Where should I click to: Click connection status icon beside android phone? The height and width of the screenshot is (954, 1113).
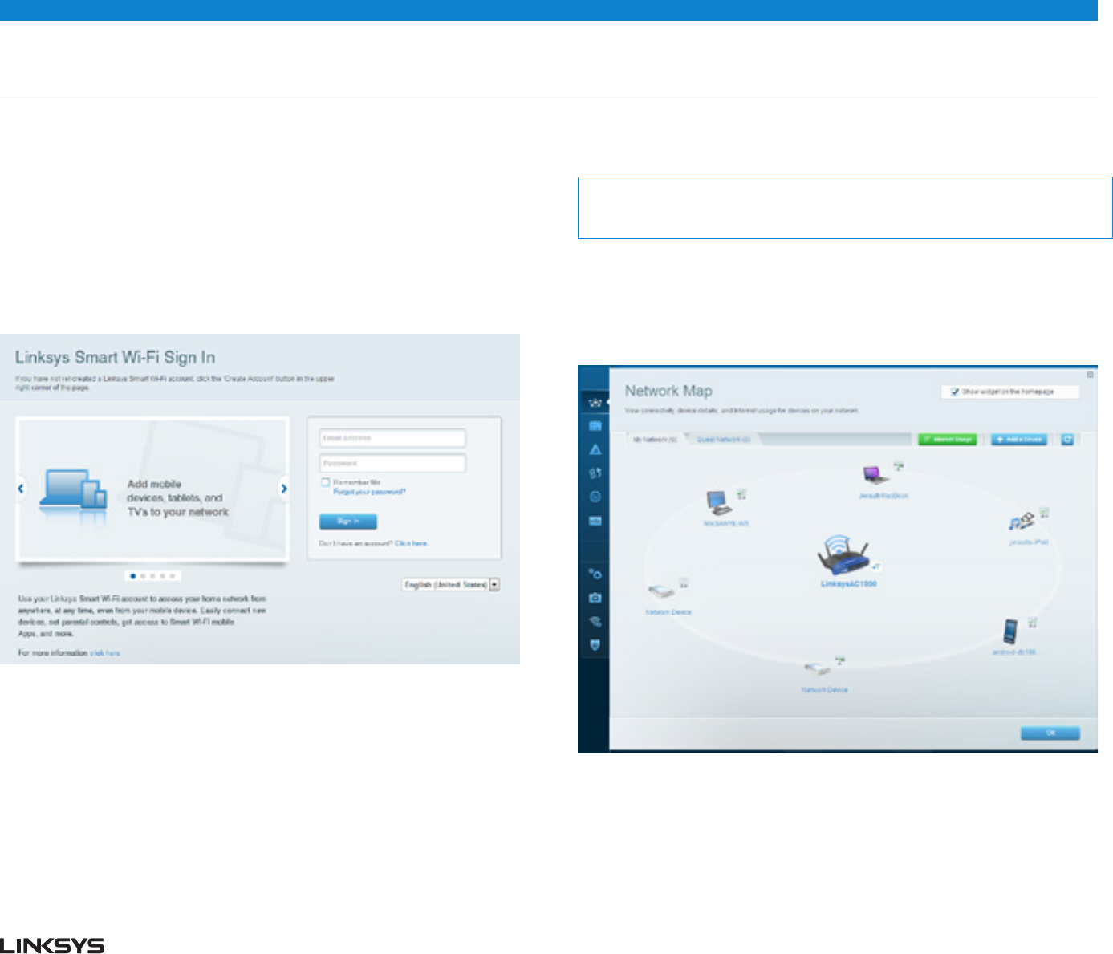pos(1033,622)
